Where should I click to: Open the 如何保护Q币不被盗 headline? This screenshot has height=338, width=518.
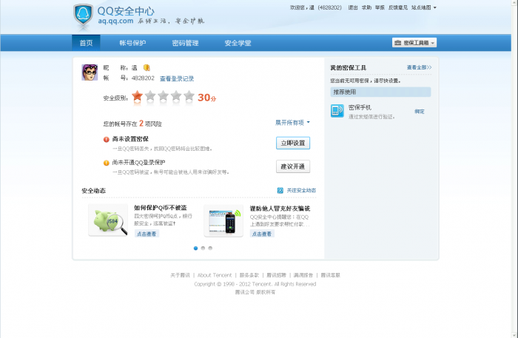[x=161, y=208]
